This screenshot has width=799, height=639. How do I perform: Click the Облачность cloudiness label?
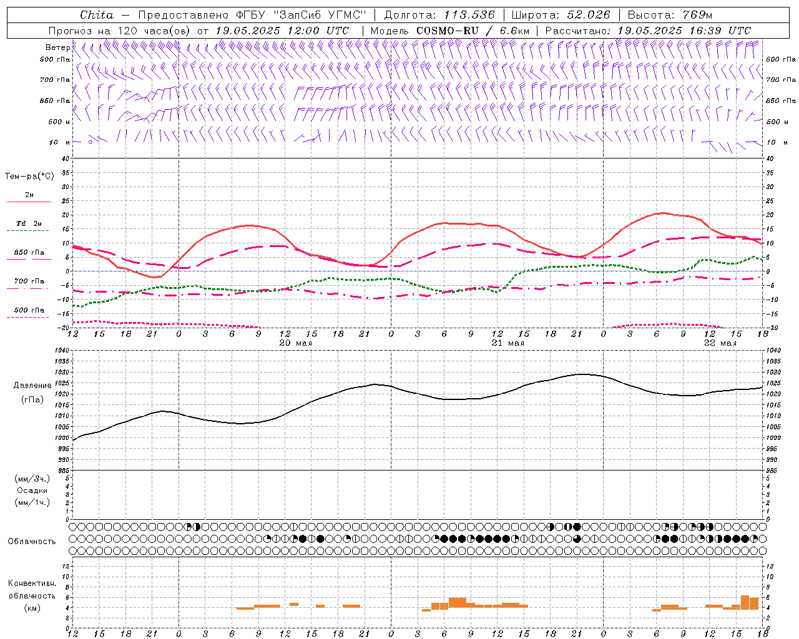(x=32, y=542)
